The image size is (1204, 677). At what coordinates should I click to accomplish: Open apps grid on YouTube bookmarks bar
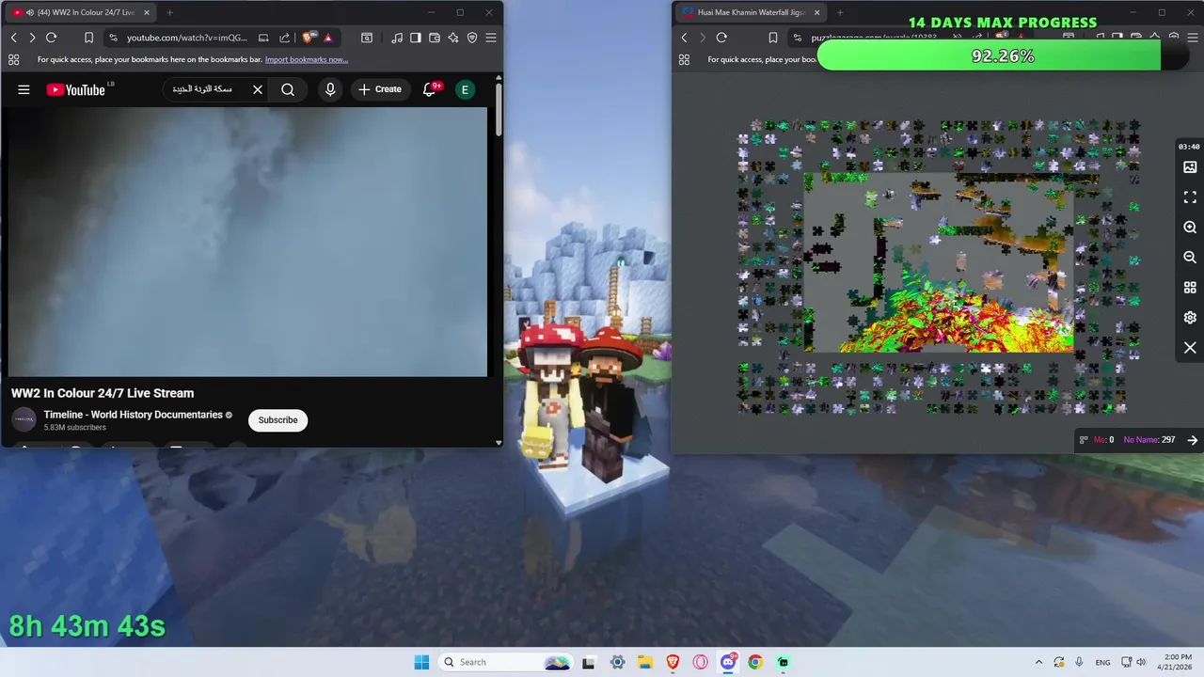coord(13,59)
